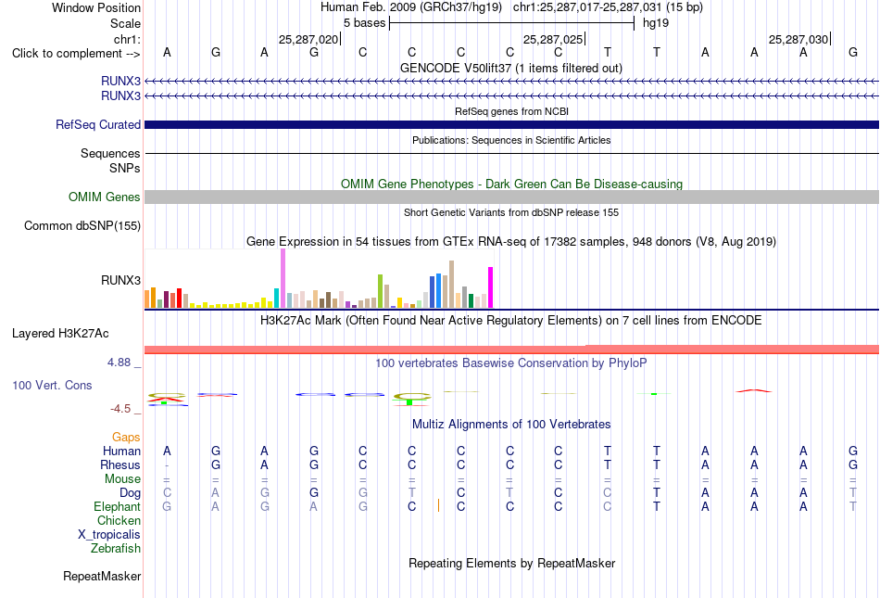This screenshot has width=880, height=598.
Task: Click the Window Position label
Action: click(96, 7)
